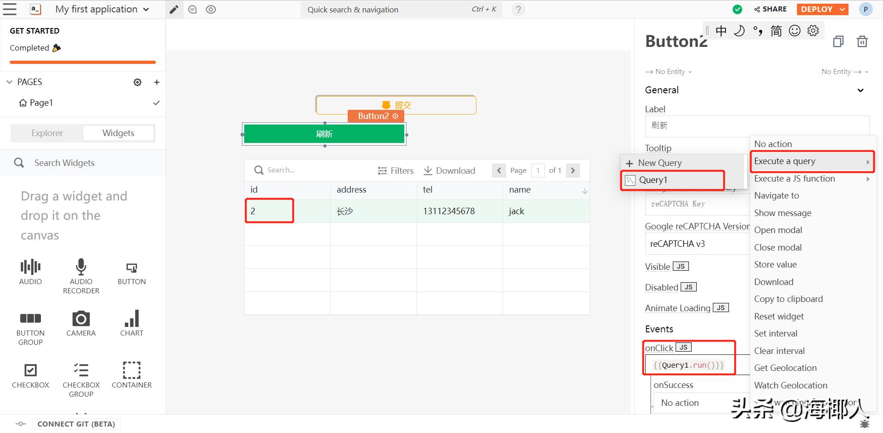This screenshot has width=883, height=433.
Task: Add a new page with plus icon
Action: point(157,82)
